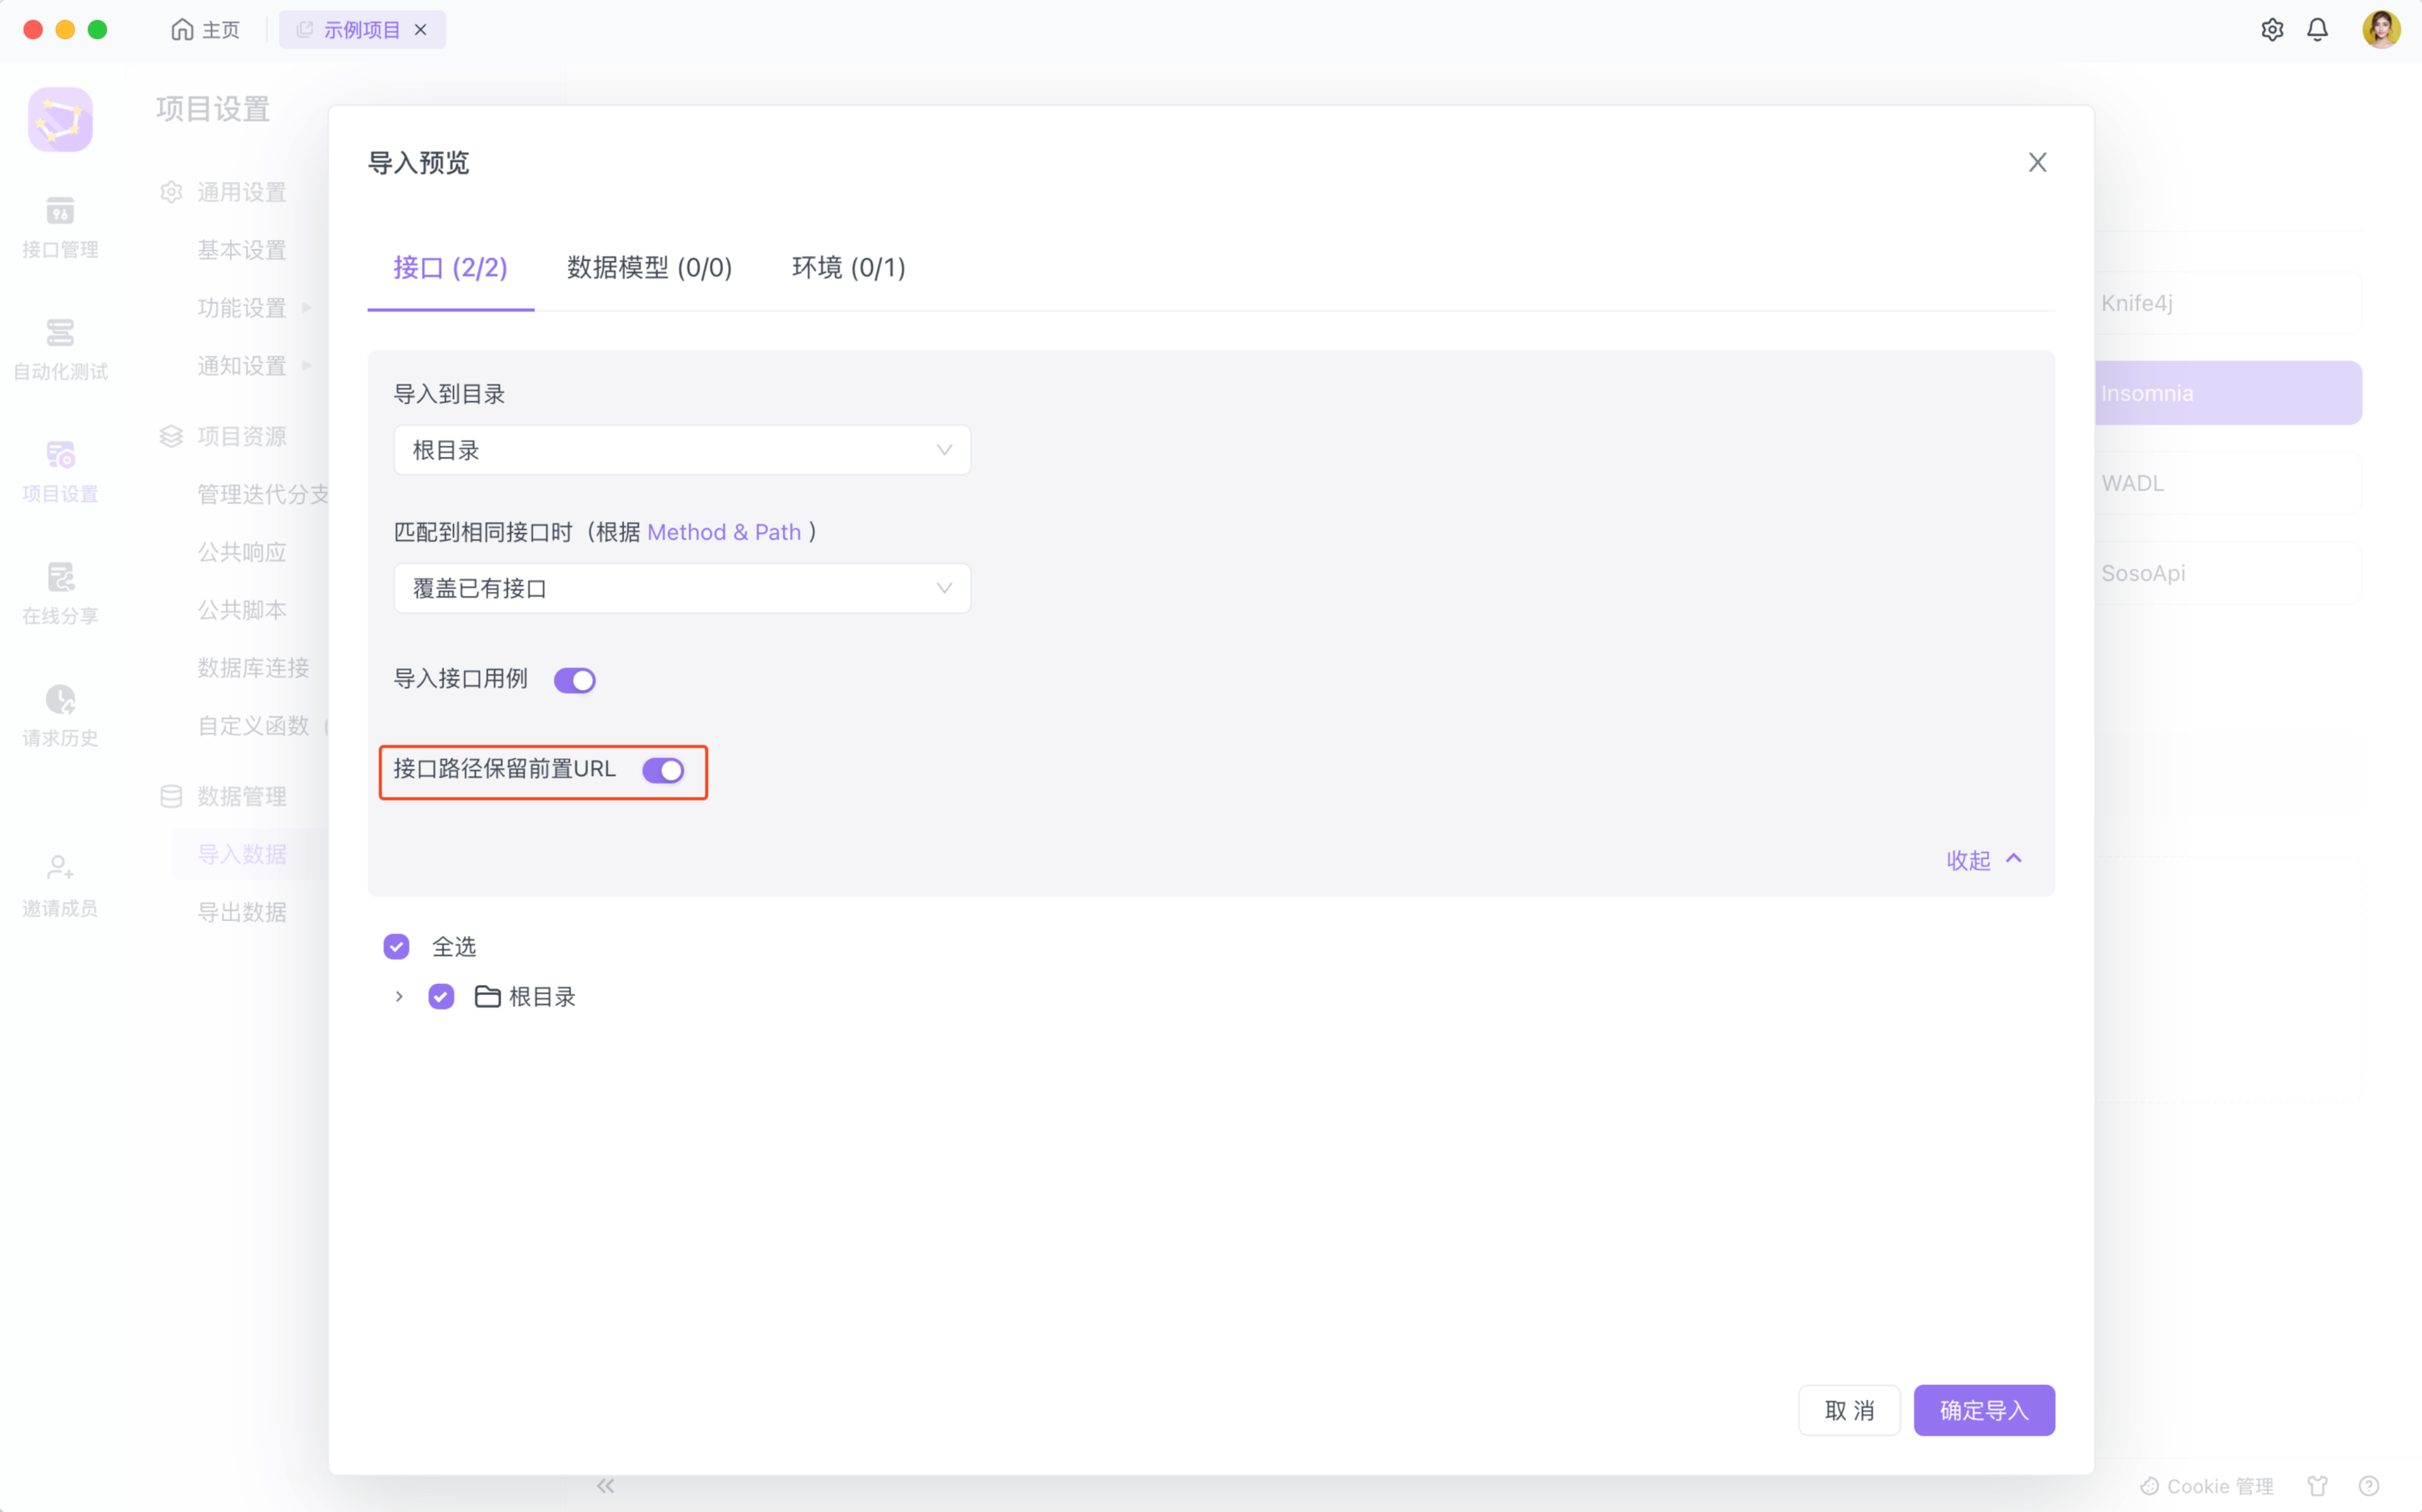The height and width of the screenshot is (1512, 2422).
Task: Switch to 数据模型 (0/0) tab
Action: click(x=649, y=267)
